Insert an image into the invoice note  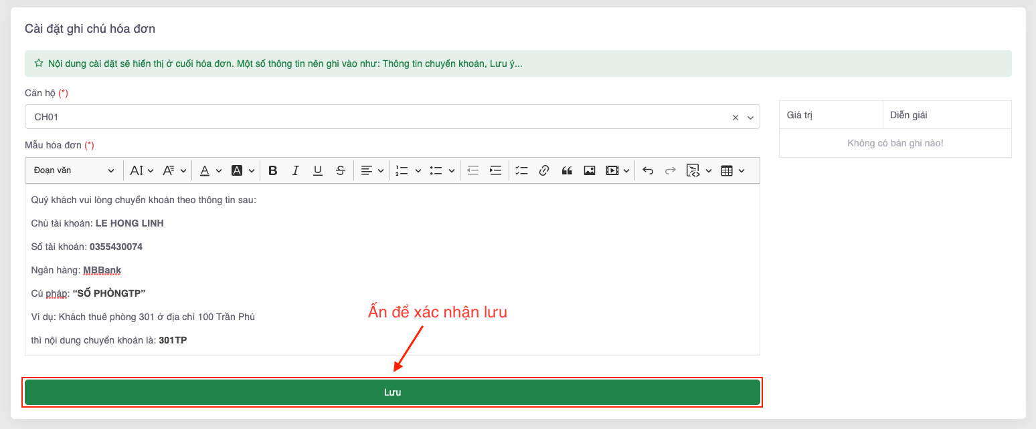pos(589,170)
